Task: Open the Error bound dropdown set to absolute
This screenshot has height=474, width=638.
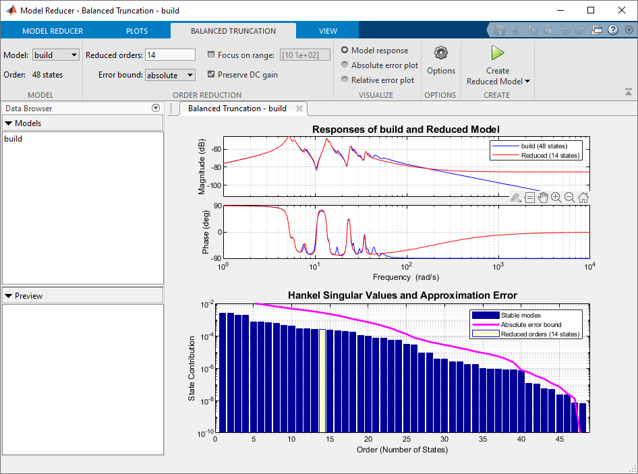Action: [x=170, y=75]
